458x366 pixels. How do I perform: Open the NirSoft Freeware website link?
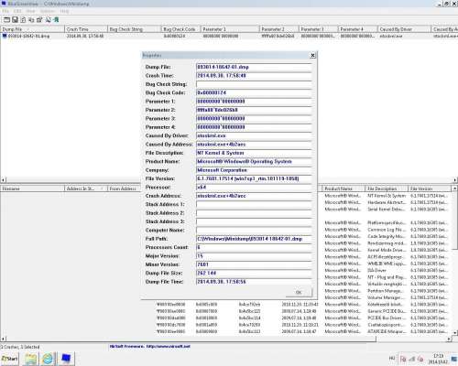click(x=150, y=346)
